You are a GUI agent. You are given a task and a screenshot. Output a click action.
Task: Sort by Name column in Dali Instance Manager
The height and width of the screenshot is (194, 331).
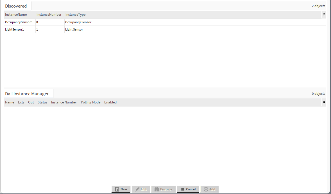[10, 102]
